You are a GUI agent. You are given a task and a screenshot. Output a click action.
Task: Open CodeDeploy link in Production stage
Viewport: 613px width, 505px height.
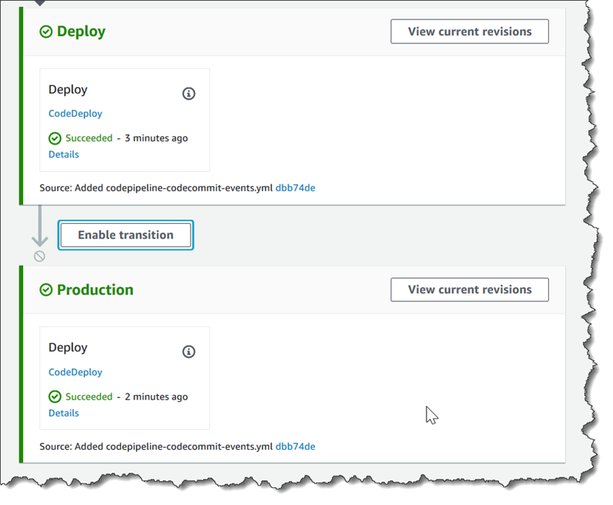[x=75, y=372]
